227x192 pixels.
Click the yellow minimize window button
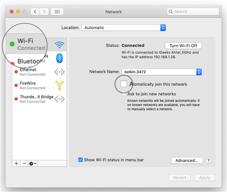tap(18, 12)
